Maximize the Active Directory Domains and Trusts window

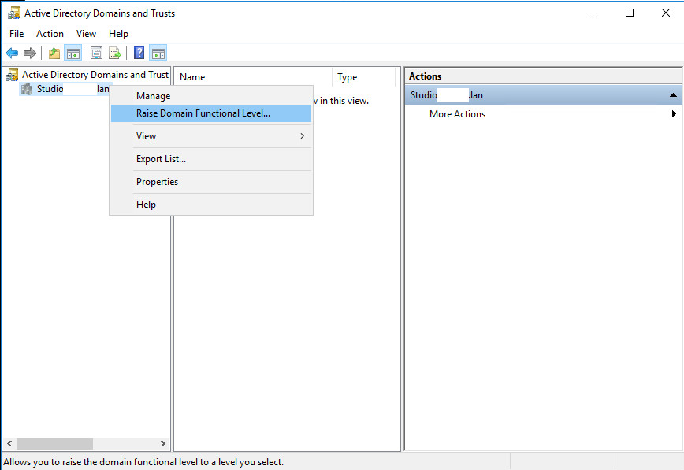coord(630,13)
